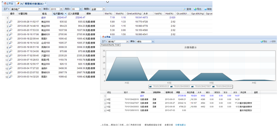This screenshot has width=279, height=129.
Task: Expand the 期别 dropdown
Action: [103, 9]
